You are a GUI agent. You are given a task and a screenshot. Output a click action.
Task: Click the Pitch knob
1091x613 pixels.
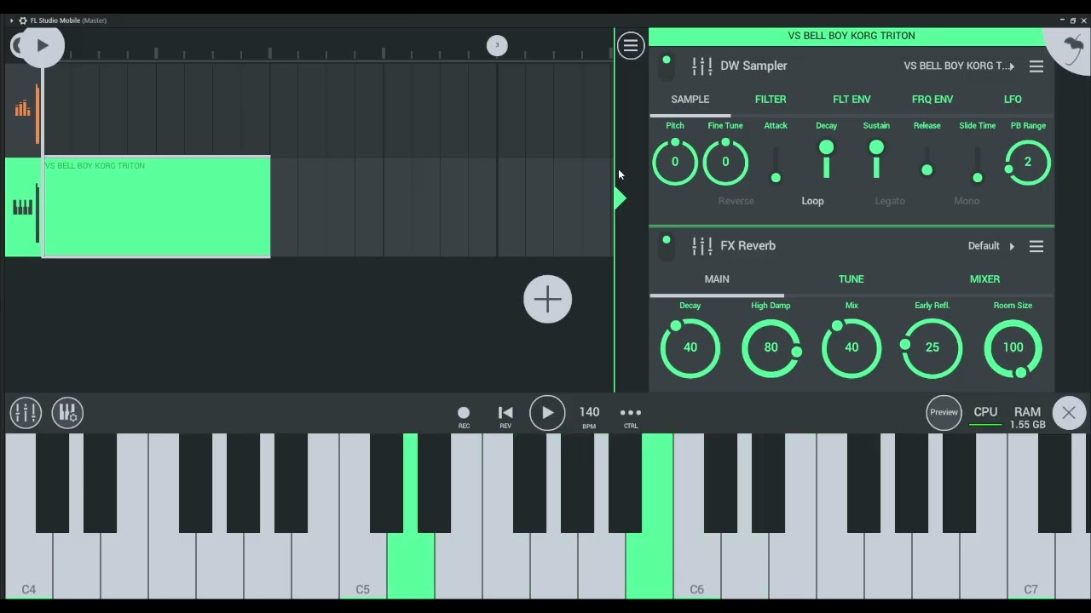pyautogui.click(x=675, y=162)
